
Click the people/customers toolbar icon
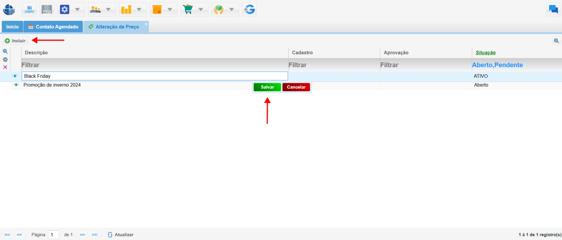click(96, 10)
